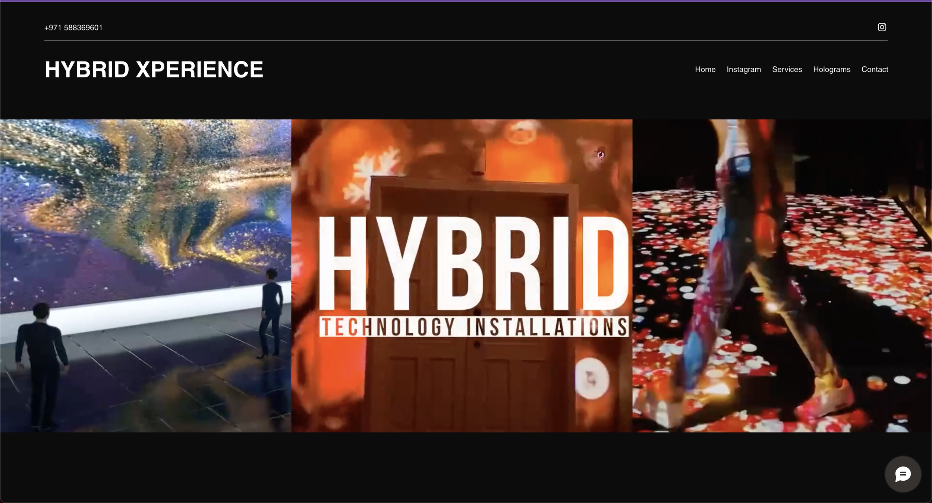Click the purple bar at page top
Screen dimensions: 932x503
click(x=466, y=1)
